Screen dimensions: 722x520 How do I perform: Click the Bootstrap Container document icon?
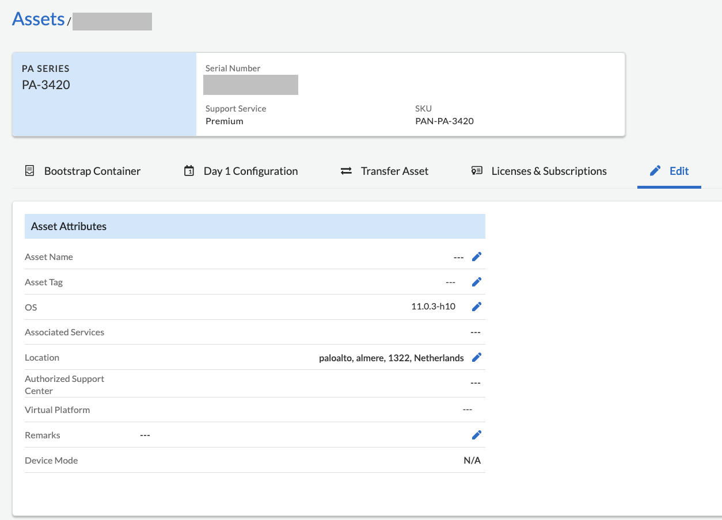[x=29, y=171]
